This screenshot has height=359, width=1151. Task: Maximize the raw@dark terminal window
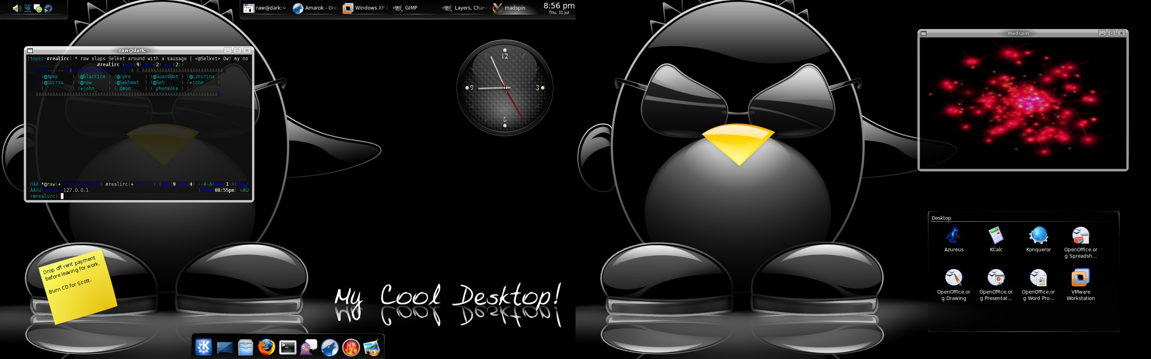click(x=237, y=50)
